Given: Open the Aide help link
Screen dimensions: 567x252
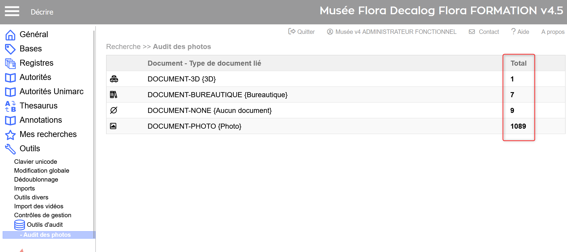Looking at the screenshot, I should tap(520, 32).
